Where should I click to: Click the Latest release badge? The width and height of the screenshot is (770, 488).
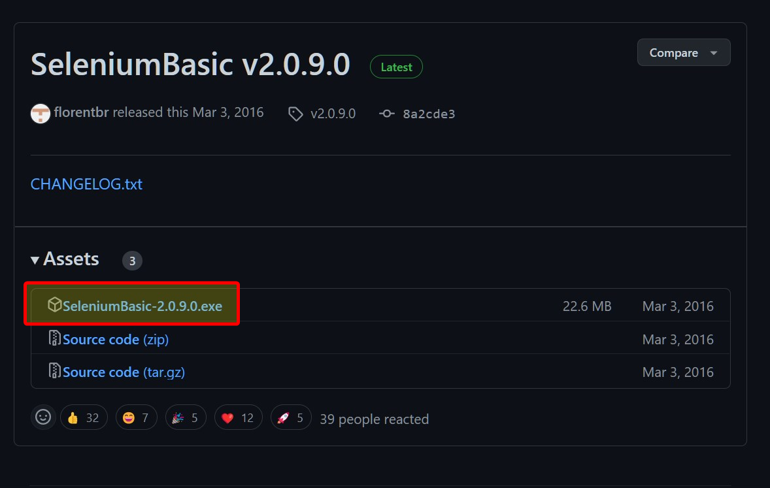pos(396,67)
